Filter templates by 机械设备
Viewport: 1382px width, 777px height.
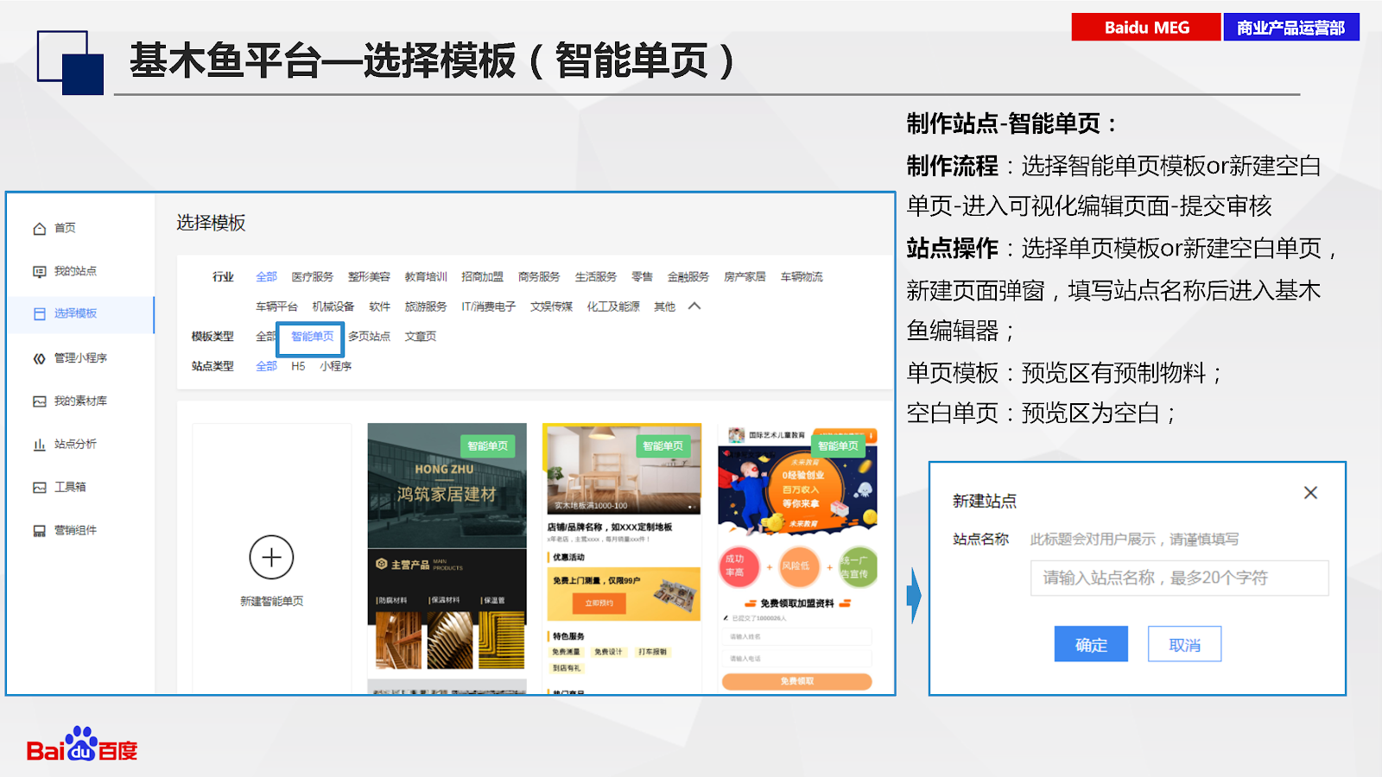point(333,306)
